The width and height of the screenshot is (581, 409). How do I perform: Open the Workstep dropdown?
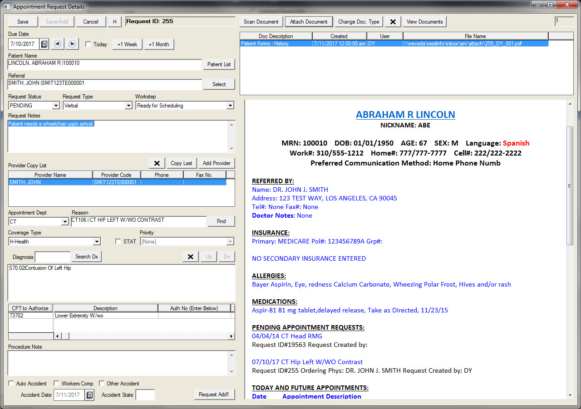(230, 105)
